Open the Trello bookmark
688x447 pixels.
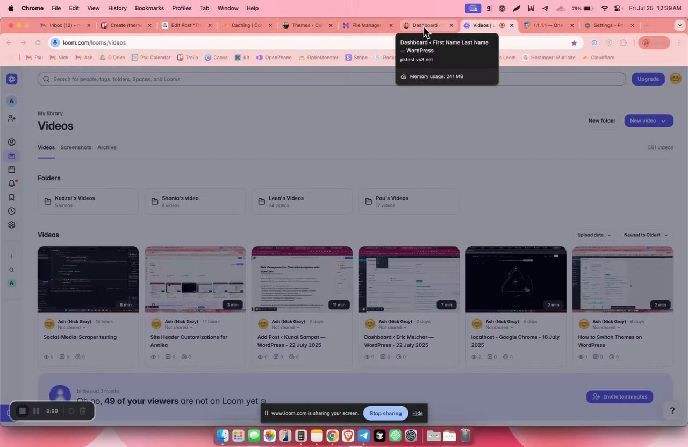point(187,58)
